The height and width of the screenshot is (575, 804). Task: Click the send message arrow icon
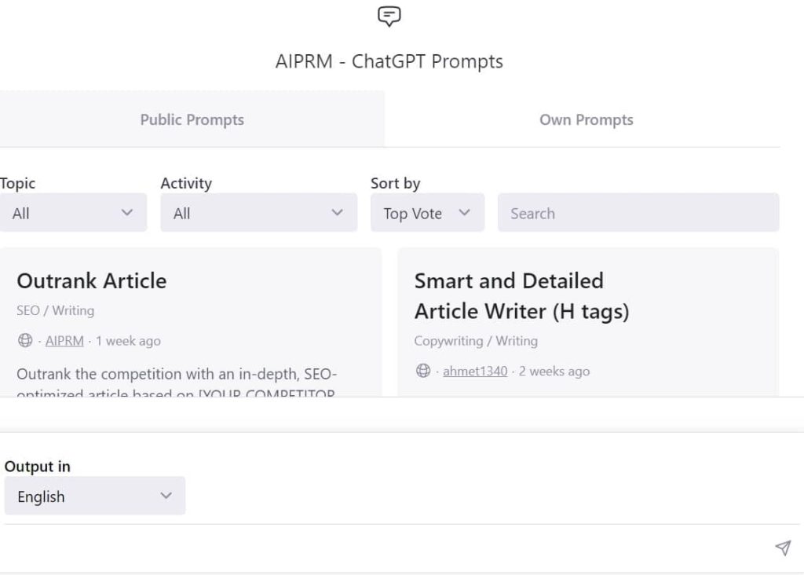pyautogui.click(x=782, y=548)
